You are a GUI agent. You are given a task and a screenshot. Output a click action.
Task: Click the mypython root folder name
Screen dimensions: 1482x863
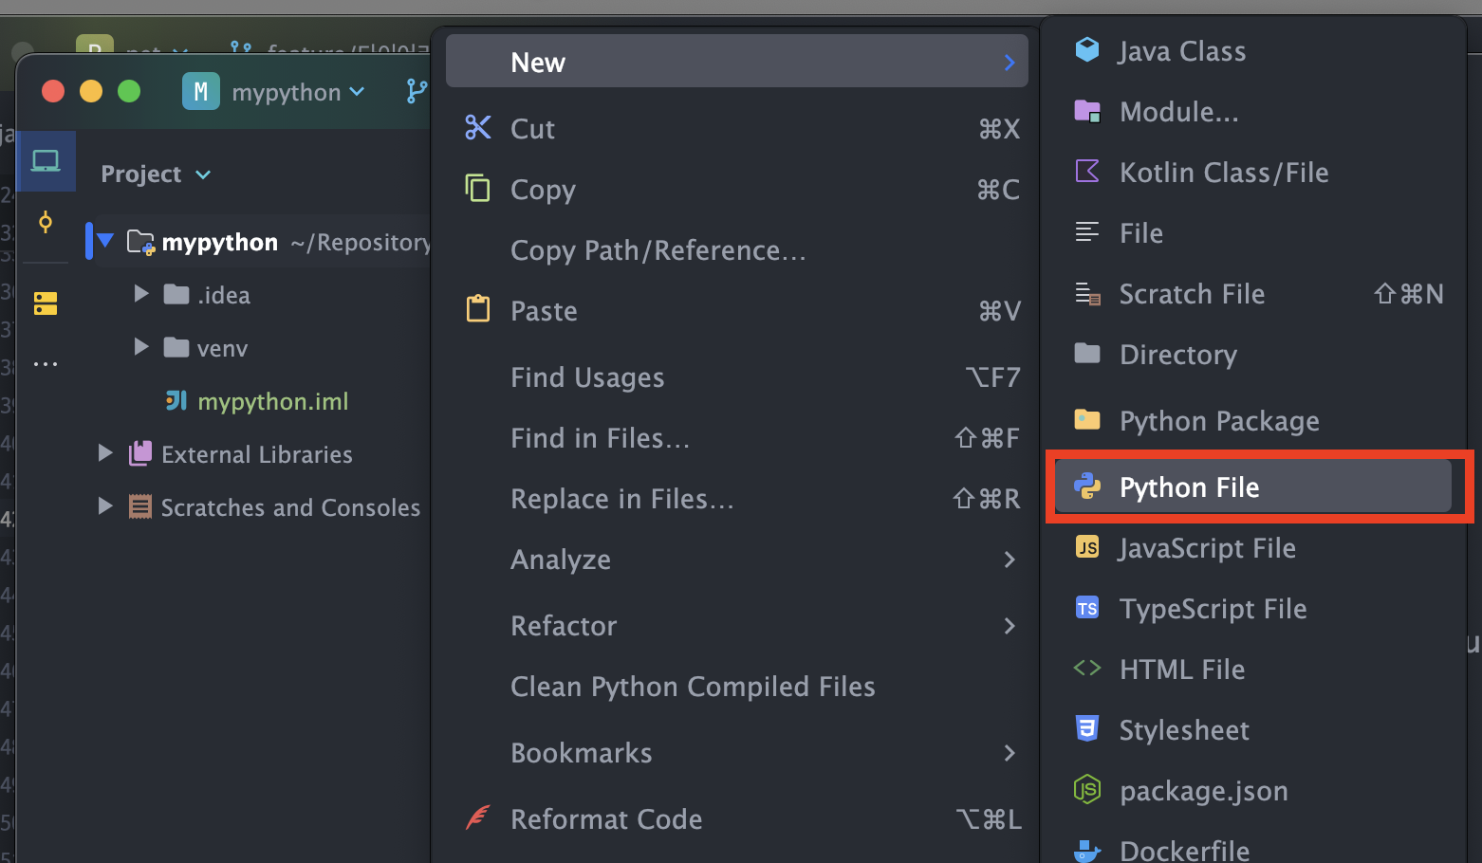(x=220, y=243)
